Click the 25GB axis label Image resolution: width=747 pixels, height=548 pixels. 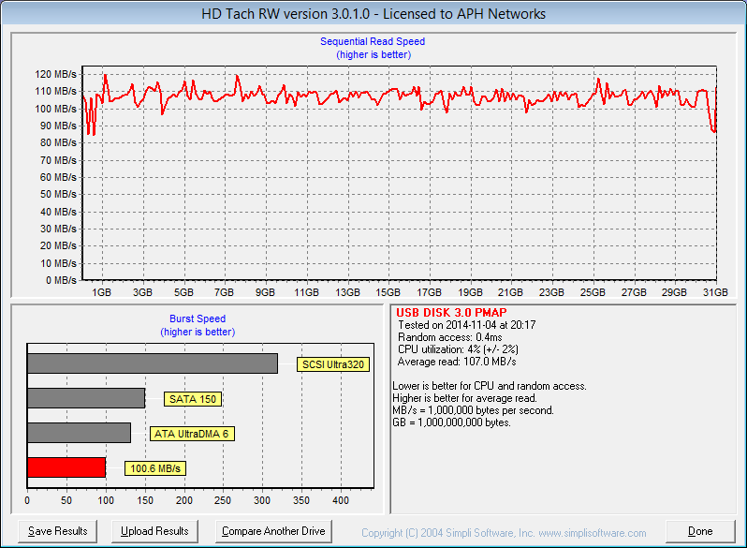[x=593, y=292]
